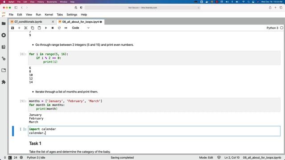Click the status bar settings gear icon
This screenshot has width=285, height=160.
click(x=21, y=158)
